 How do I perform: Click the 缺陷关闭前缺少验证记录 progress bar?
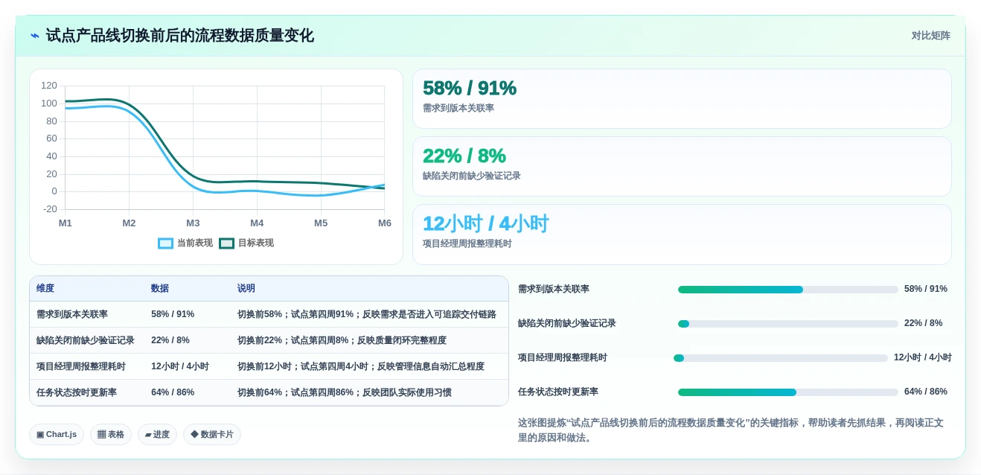787,324
